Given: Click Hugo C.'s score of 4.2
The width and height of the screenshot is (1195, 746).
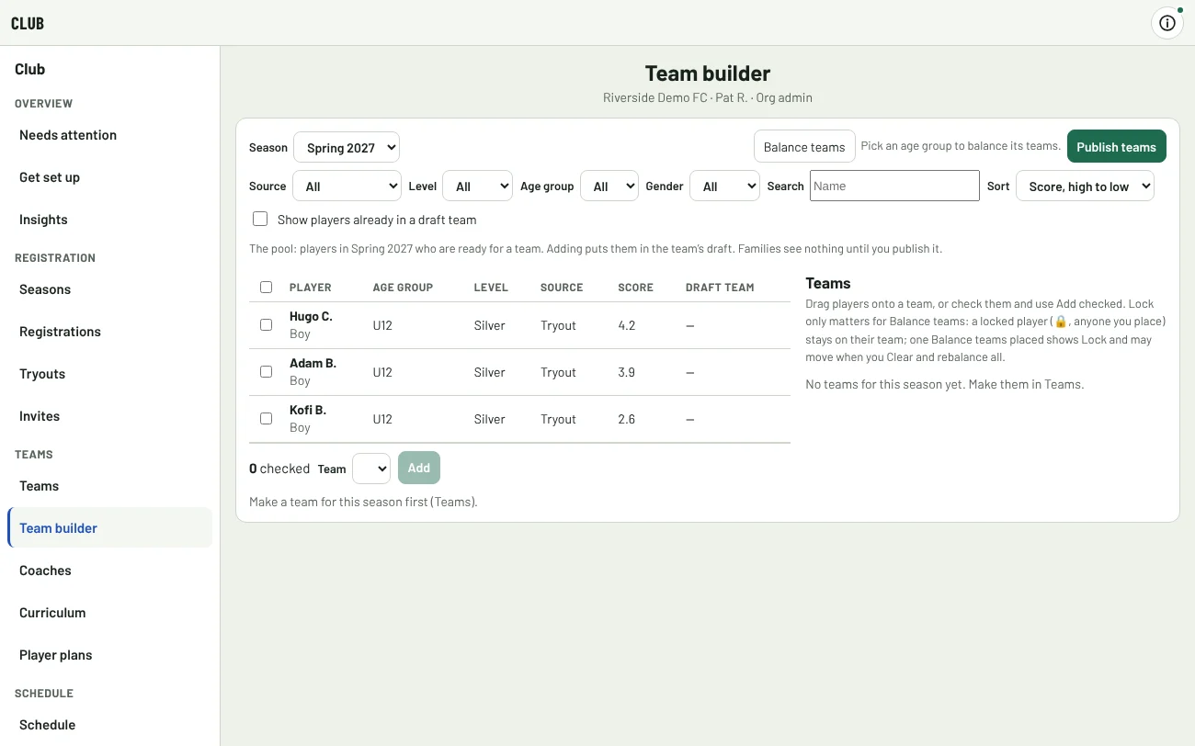Looking at the screenshot, I should [627, 325].
